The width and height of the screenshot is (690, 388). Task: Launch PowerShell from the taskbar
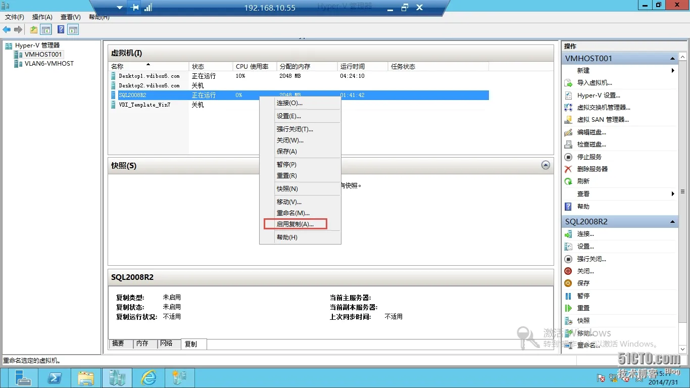[x=55, y=378]
